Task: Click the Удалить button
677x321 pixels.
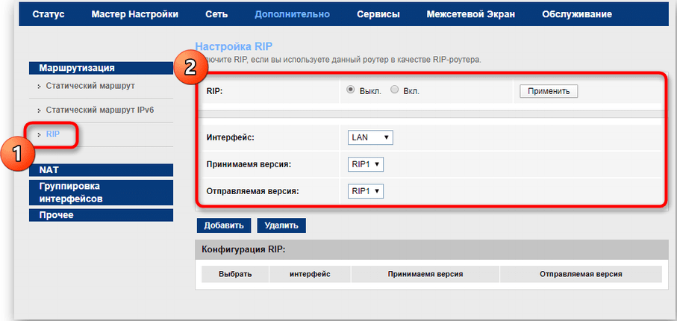Action: [281, 225]
